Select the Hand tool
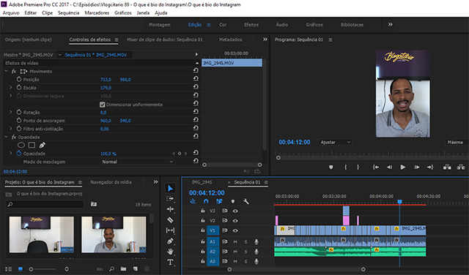This screenshot has width=469, height=275. tap(170, 252)
